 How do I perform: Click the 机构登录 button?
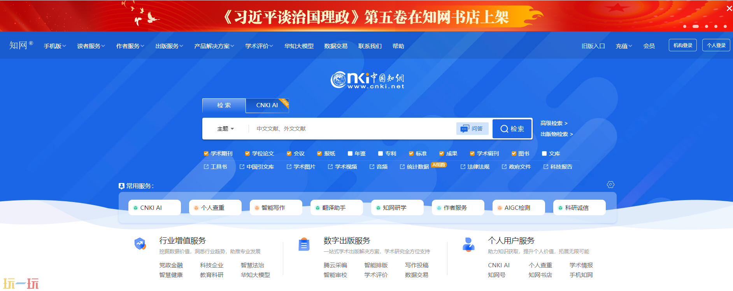pos(683,45)
